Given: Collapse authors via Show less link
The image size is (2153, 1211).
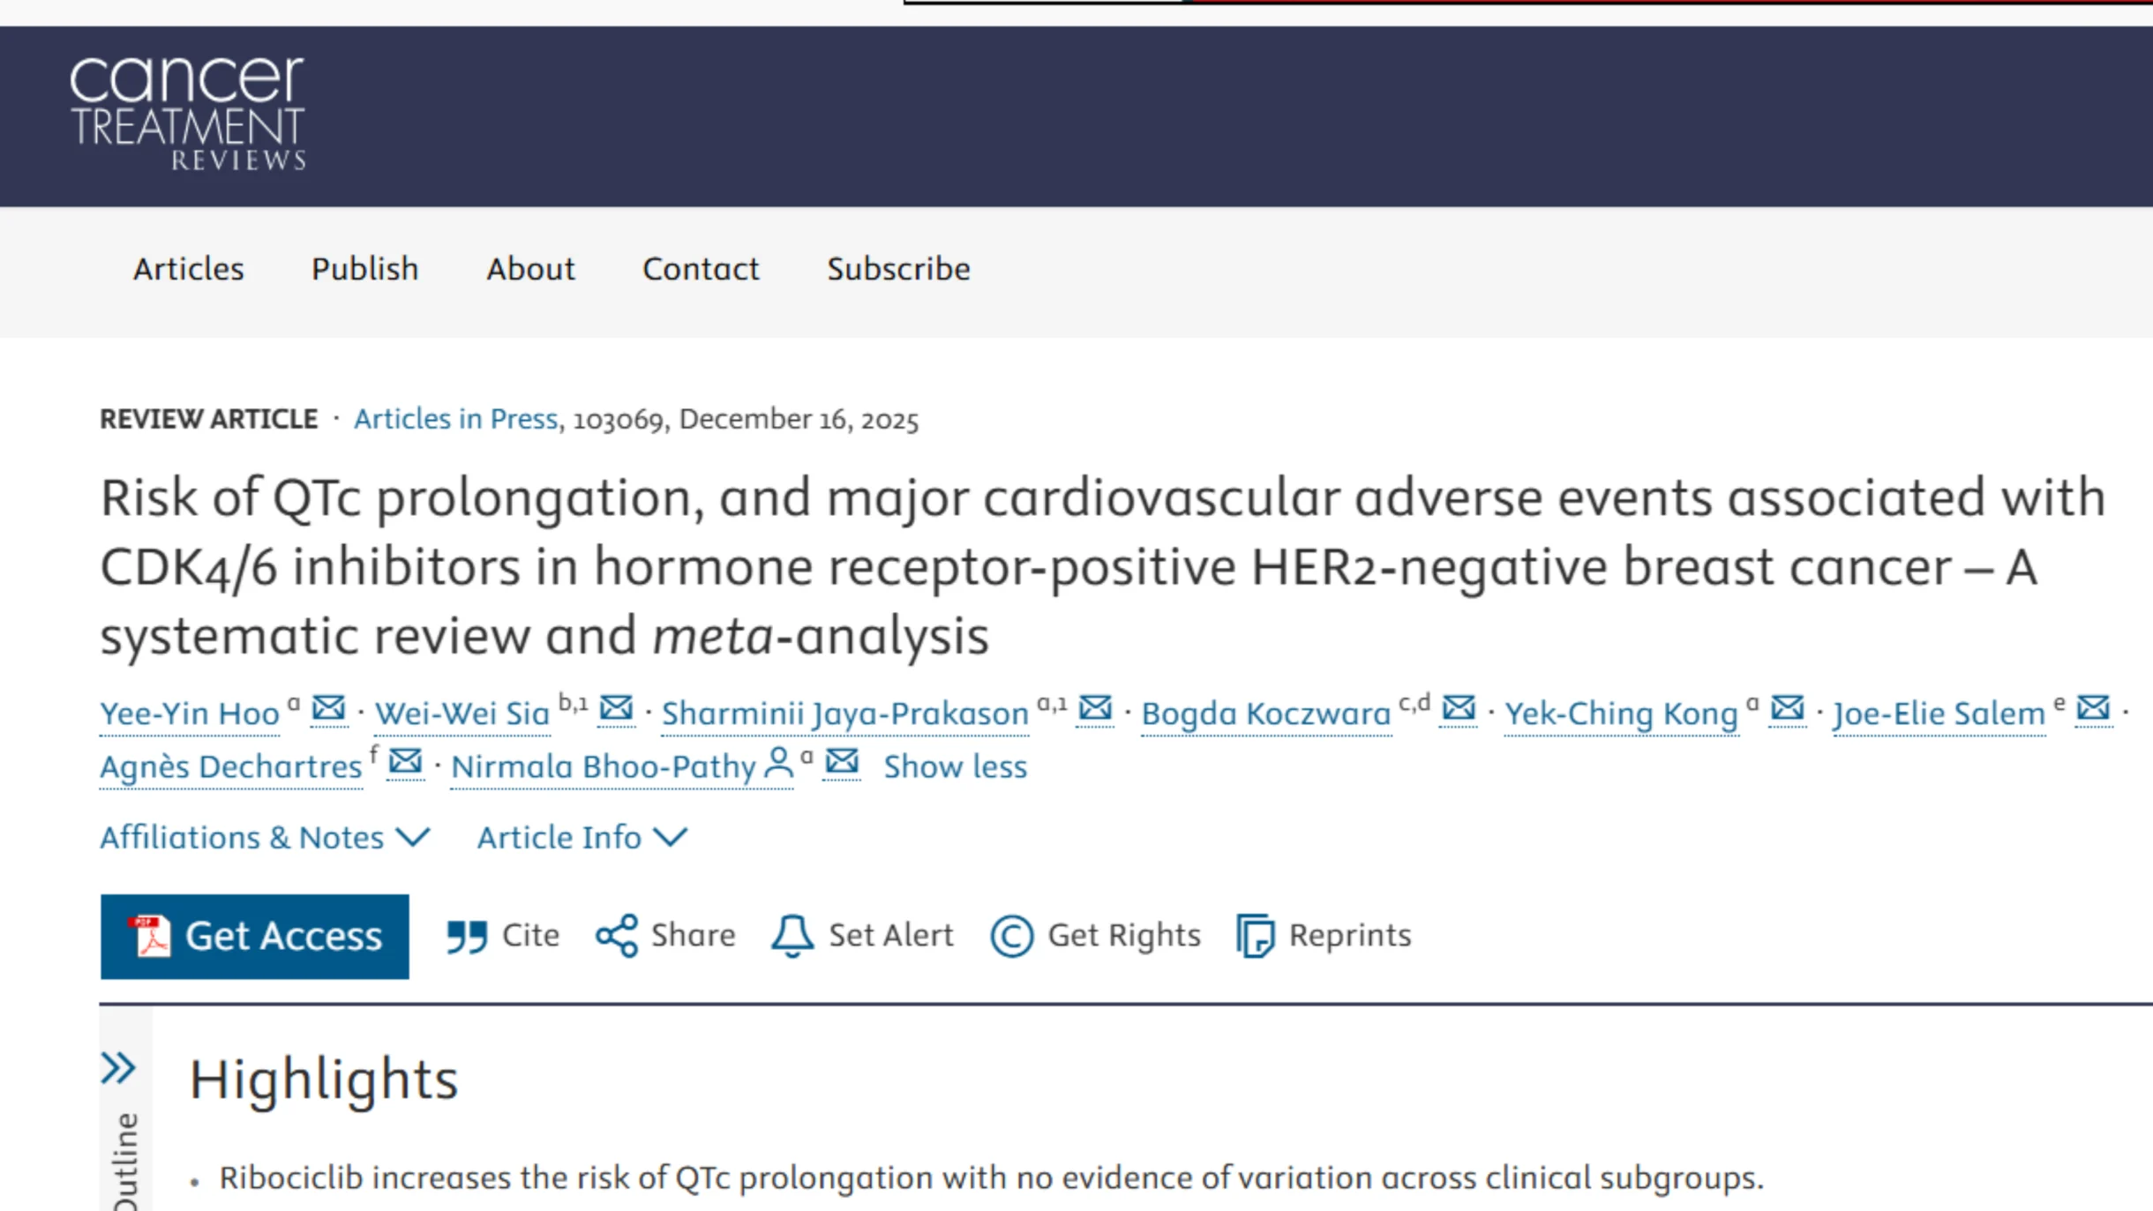Looking at the screenshot, I should tap(956, 766).
